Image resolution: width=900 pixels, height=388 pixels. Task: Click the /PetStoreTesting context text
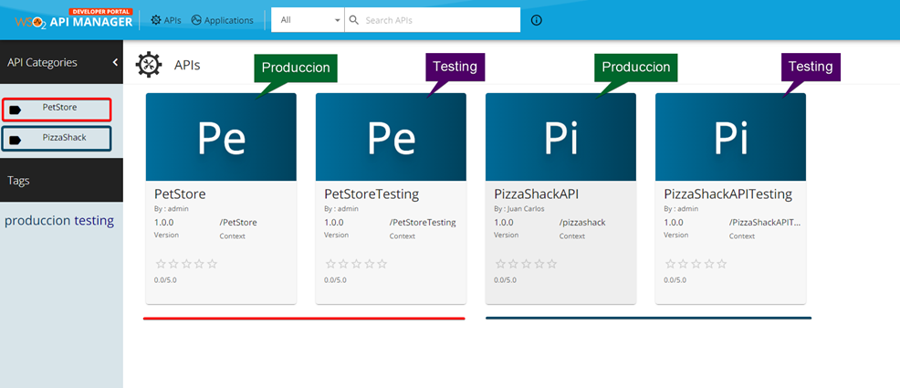[423, 223]
